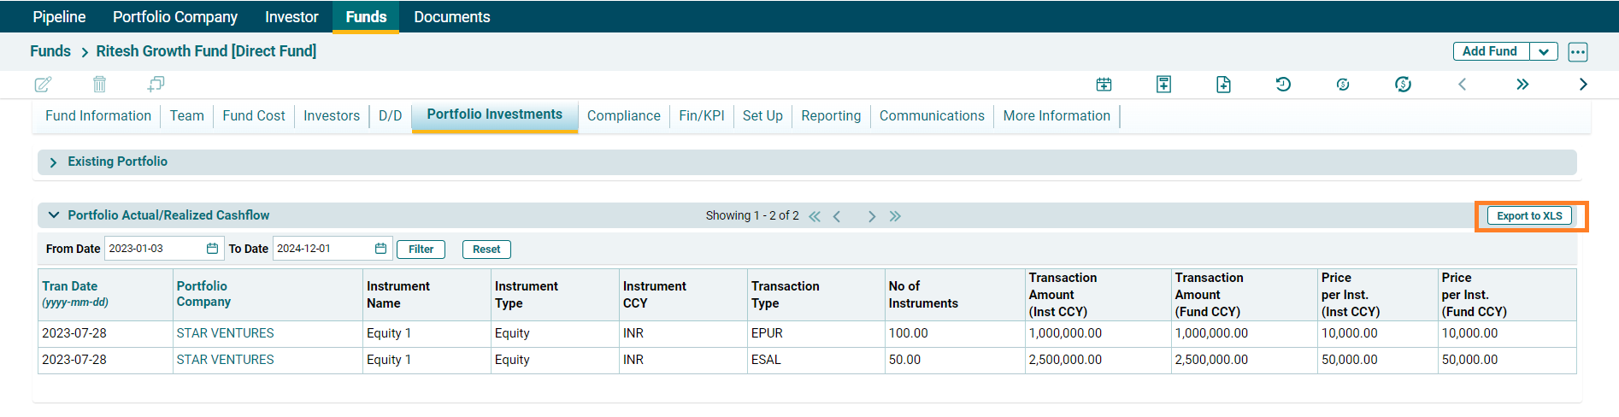1619x417 pixels.
Task: Open the From Date calendar picker
Action: tap(212, 249)
